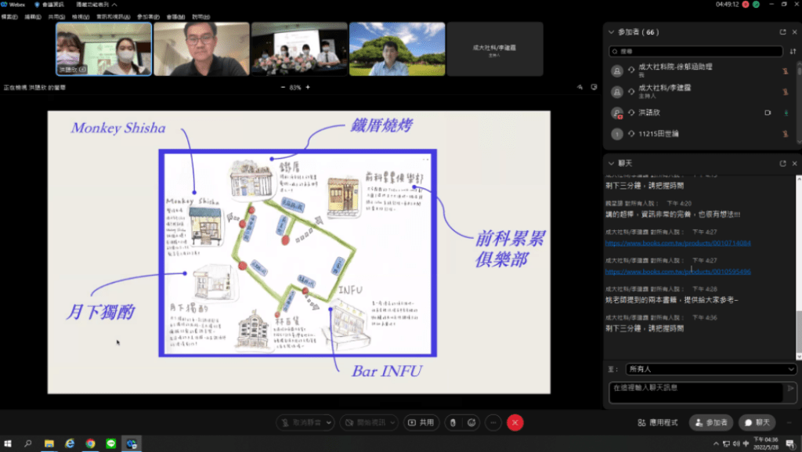Zoom in the shared content with plus
This screenshot has height=452, width=802.
[x=308, y=88]
